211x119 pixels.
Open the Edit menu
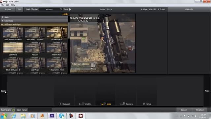pyautogui.click(x=7, y=5)
